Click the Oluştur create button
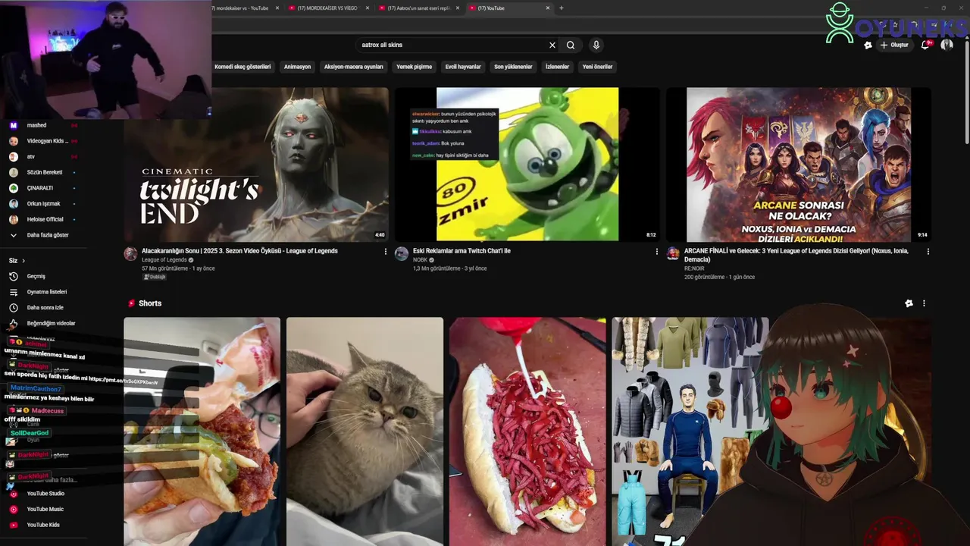The image size is (970, 546). pos(894,45)
